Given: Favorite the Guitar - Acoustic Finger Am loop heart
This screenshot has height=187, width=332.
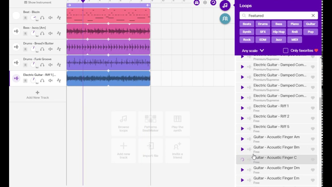Looking at the screenshot, I should point(313,139).
